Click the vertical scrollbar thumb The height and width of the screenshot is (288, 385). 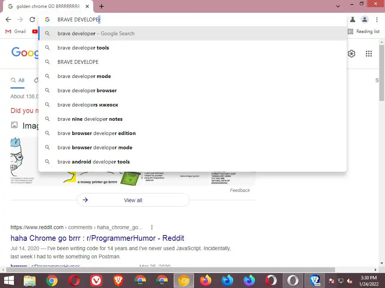point(382,72)
